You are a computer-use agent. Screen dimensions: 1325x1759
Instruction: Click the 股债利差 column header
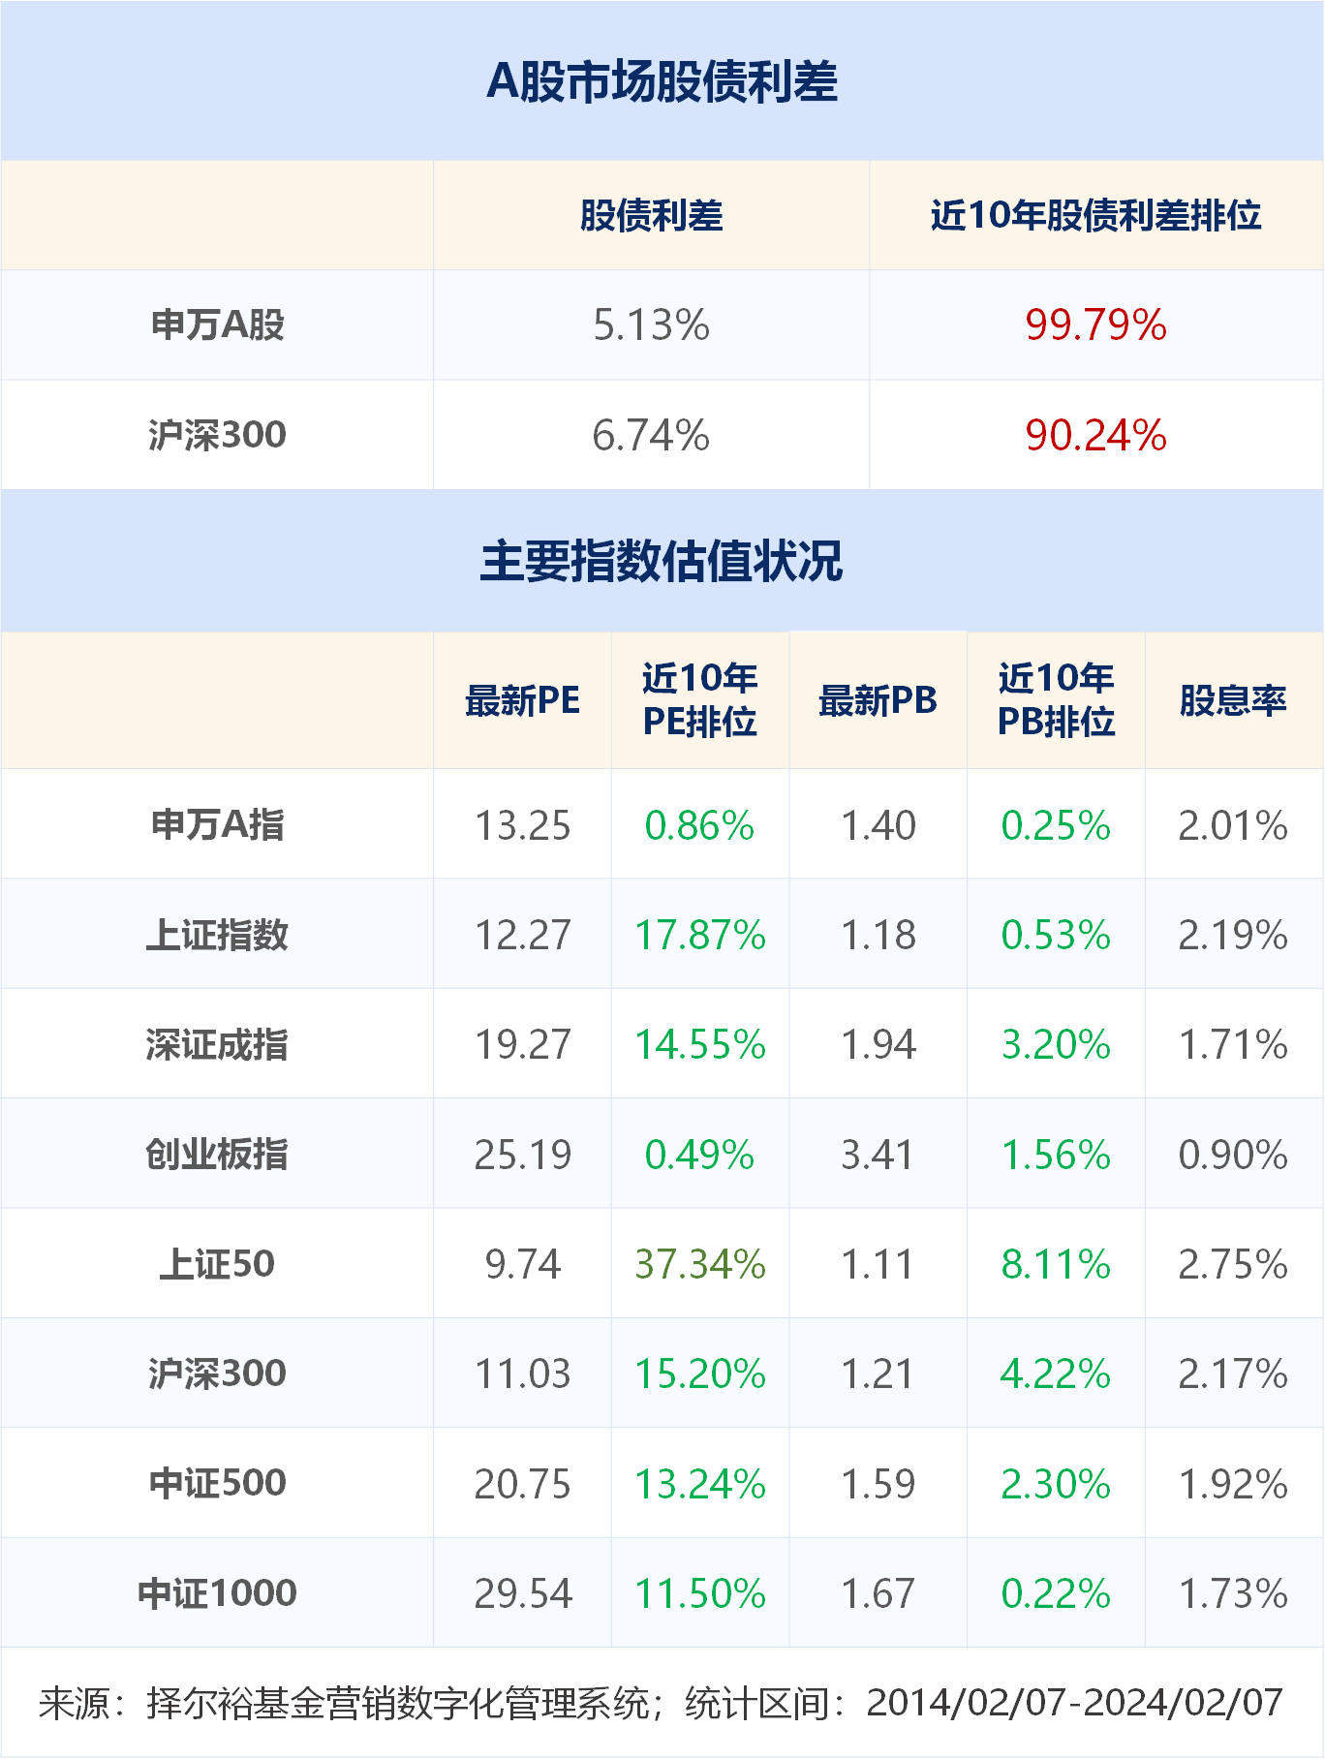[652, 215]
